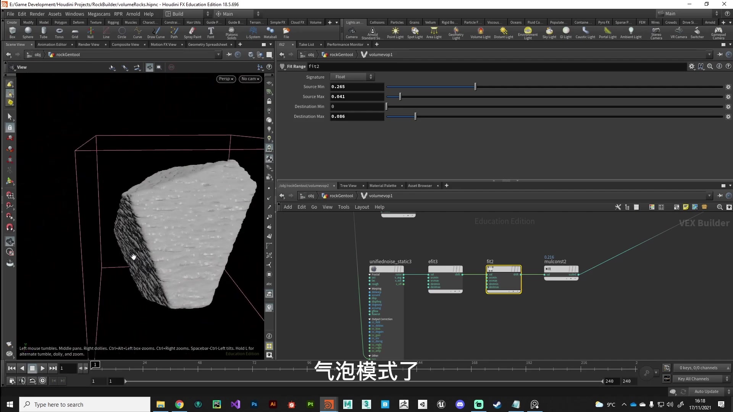
Task: Open the Persp viewport dropdown
Action: (x=226, y=79)
